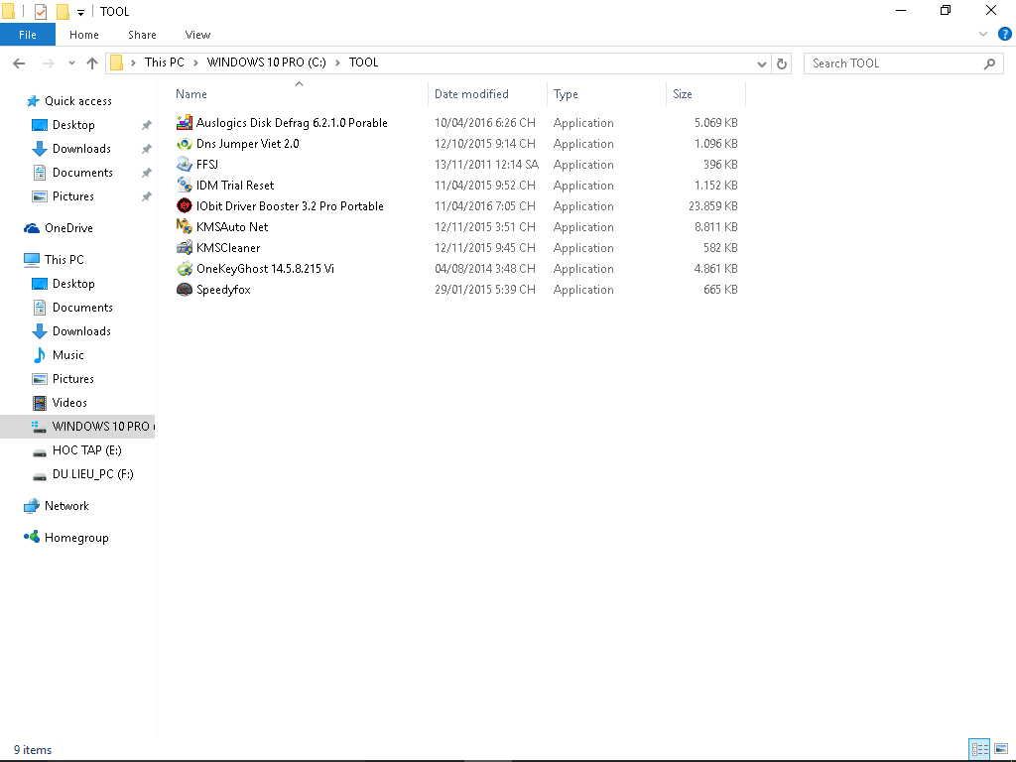Select date 13/11/2011 12:14 SA cell
The image size is (1016, 762).
coord(486,165)
